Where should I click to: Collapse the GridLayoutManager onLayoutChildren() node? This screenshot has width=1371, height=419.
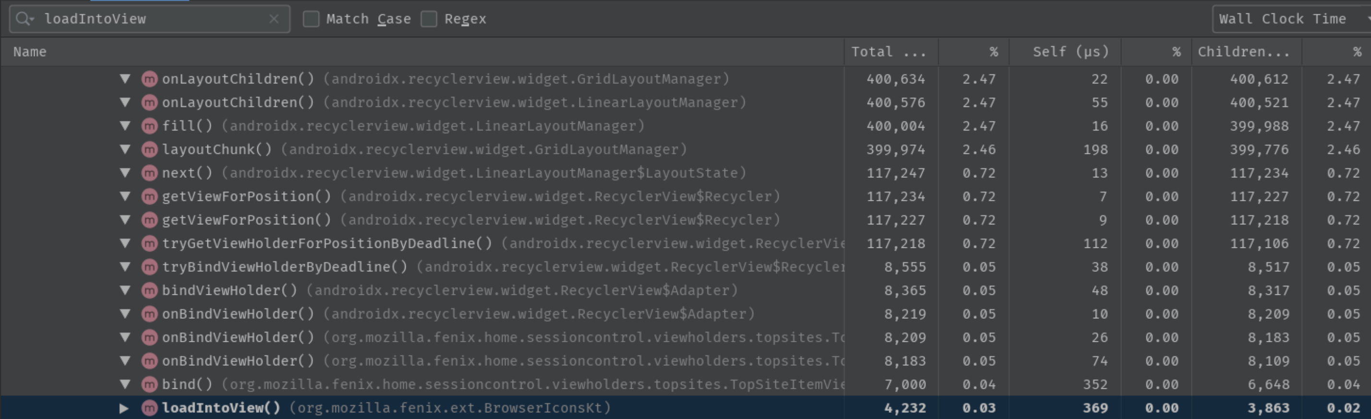point(125,79)
